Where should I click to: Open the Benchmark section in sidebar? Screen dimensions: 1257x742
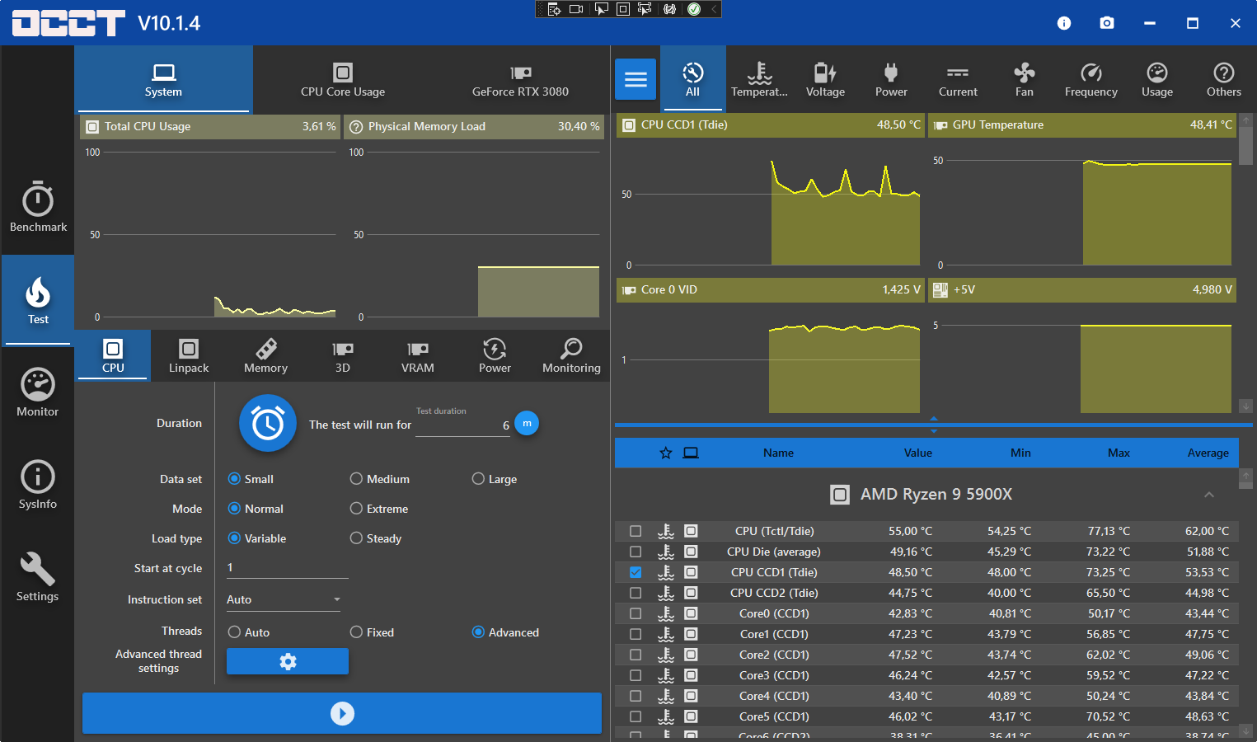click(x=38, y=208)
